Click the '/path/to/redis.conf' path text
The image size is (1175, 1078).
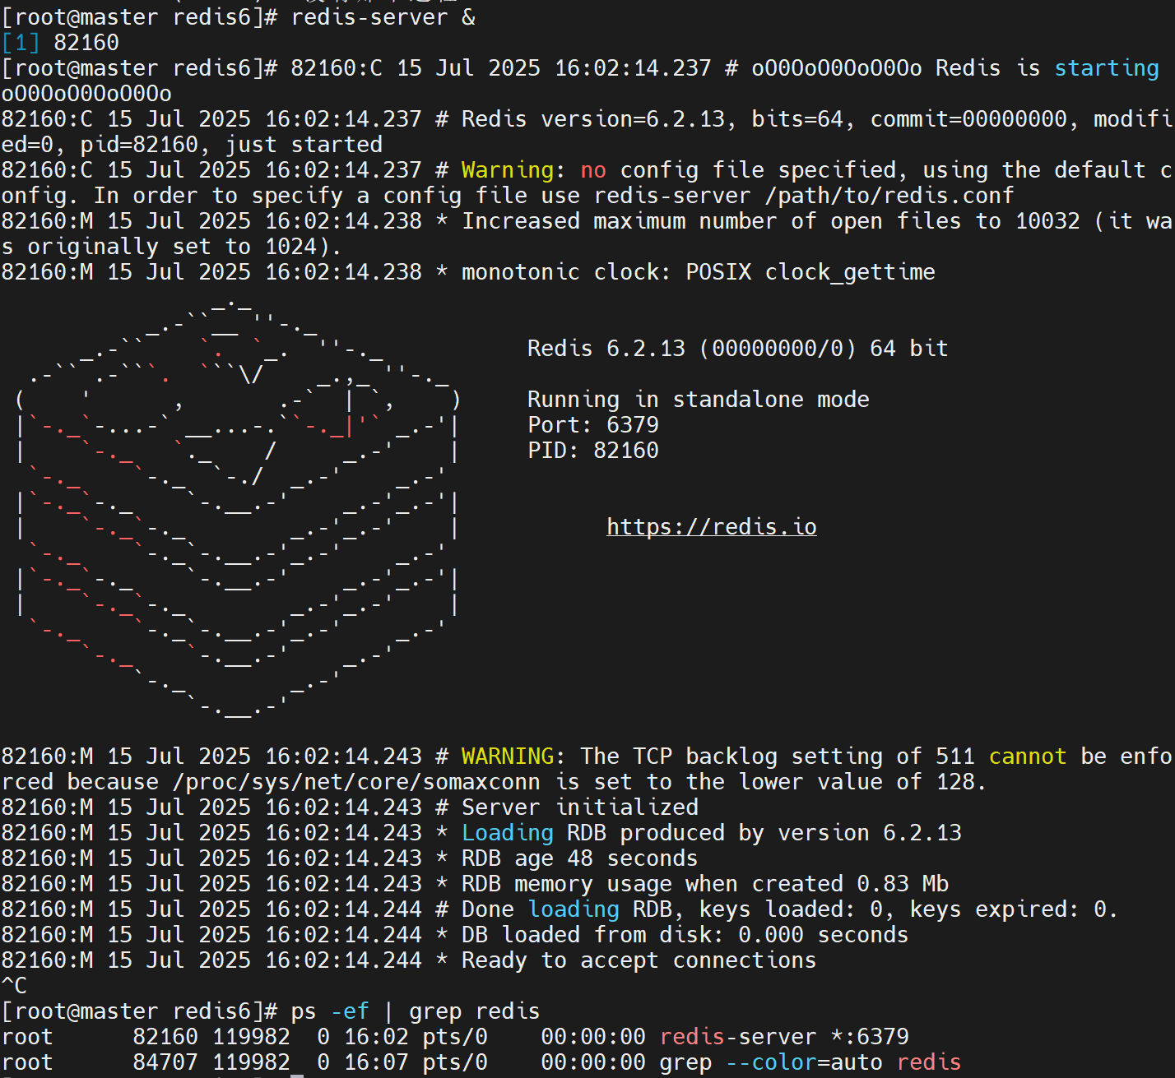tap(889, 196)
